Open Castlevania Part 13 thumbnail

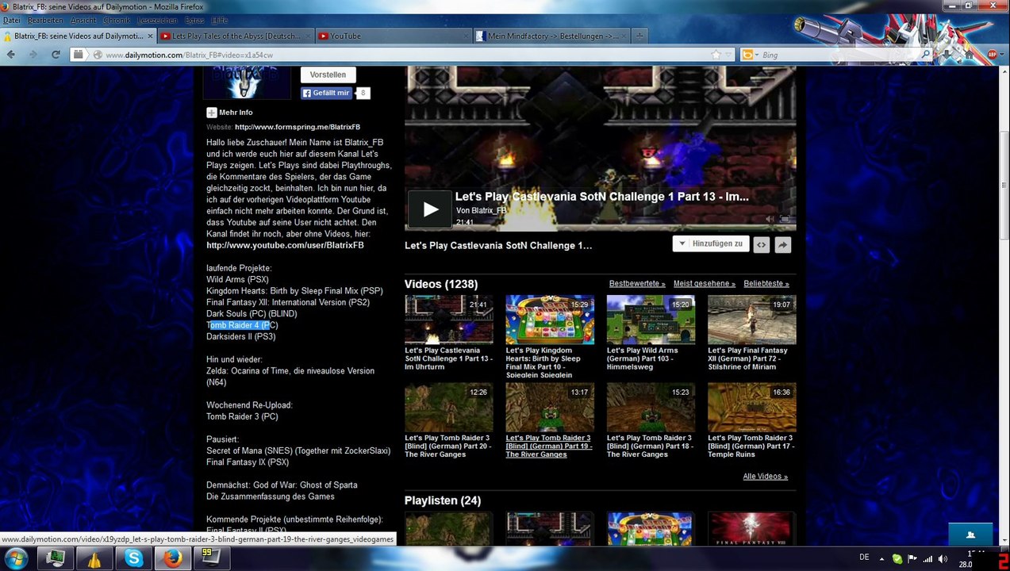[449, 320]
